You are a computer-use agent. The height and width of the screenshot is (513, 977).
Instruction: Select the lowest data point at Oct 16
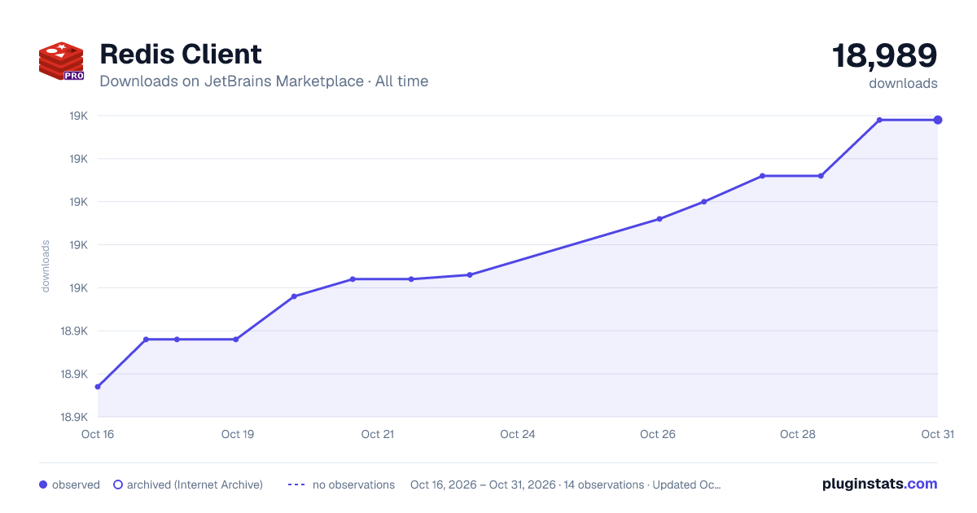[x=98, y=387]
